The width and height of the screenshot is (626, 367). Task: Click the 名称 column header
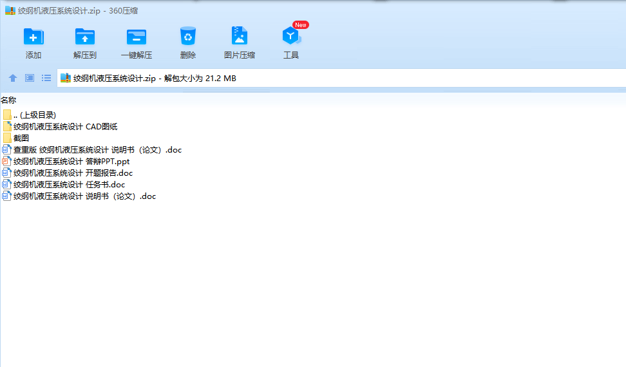point(8,100)
